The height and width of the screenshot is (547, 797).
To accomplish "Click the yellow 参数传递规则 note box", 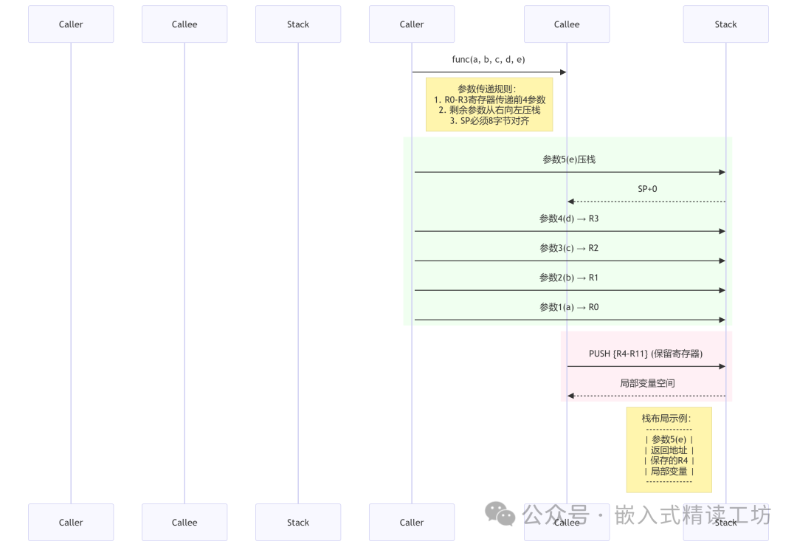I will pos(489,104).
